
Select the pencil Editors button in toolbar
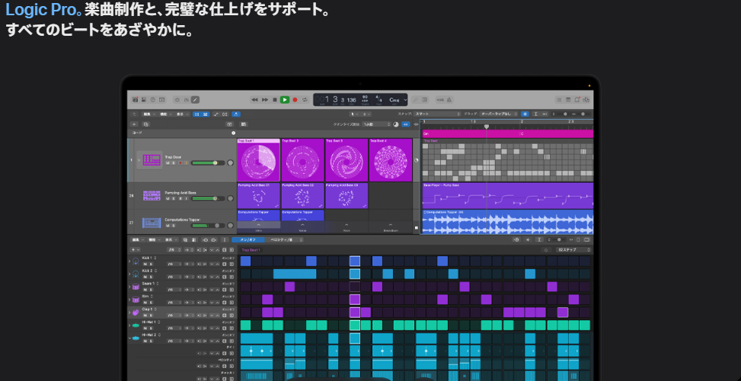tap(195, 100)
